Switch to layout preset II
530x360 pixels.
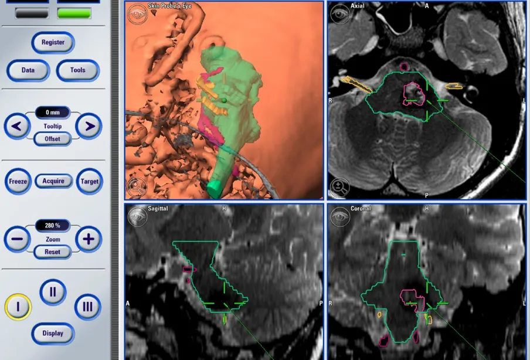(x=53, y=291)
